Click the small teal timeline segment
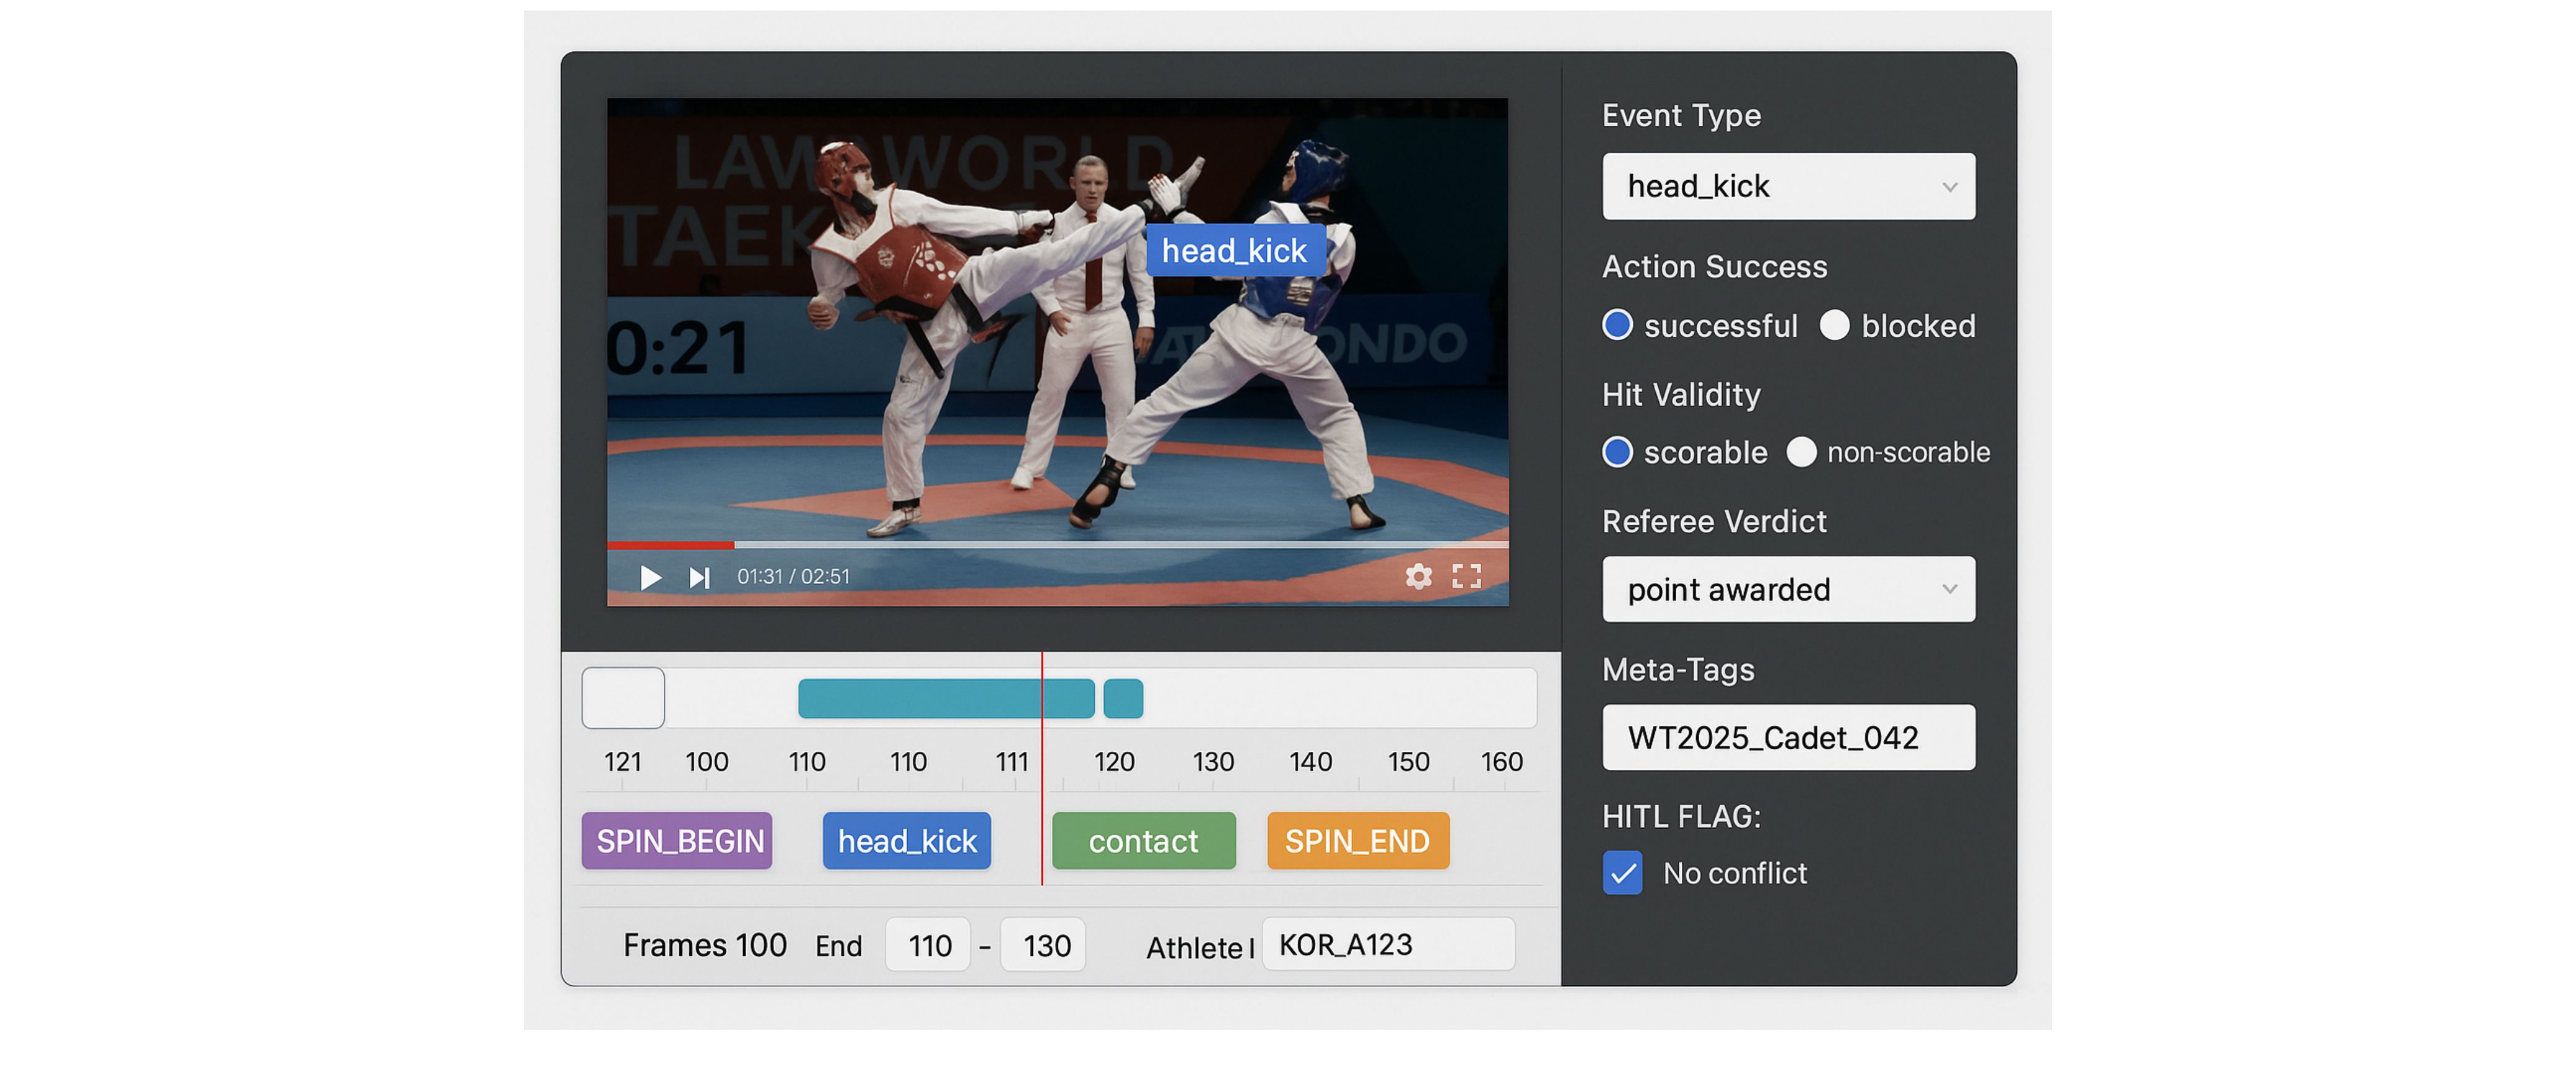2576x1085 pixels. click(1123, 699)
